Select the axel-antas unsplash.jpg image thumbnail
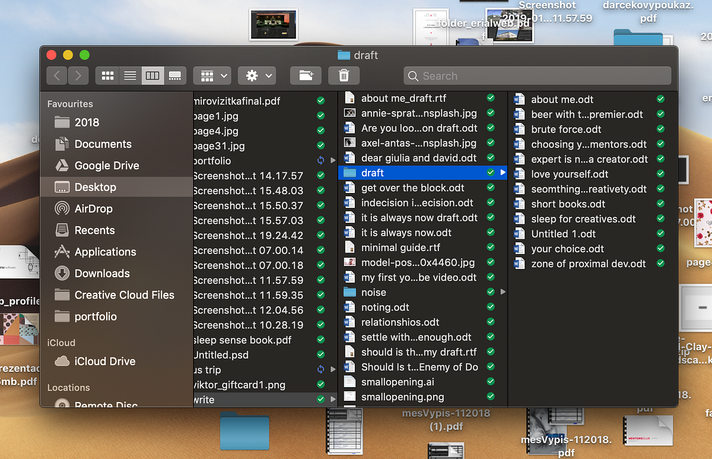 (x=350, y=143)
